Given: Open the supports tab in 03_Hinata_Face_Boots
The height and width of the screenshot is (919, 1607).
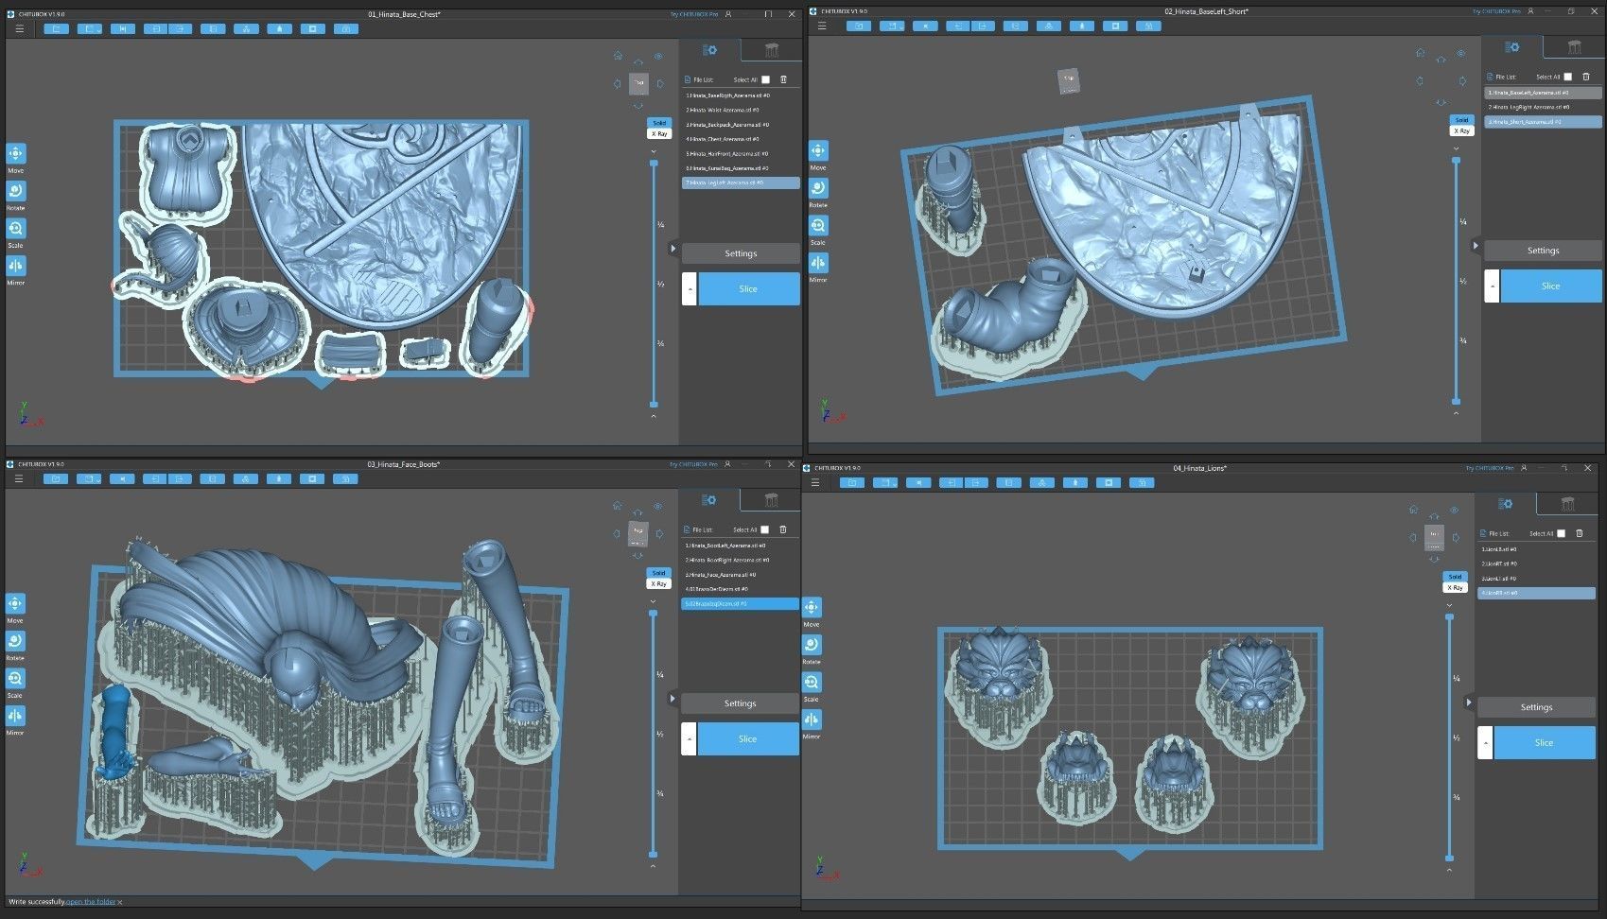Looking at the screenshot, I should 771,500.
